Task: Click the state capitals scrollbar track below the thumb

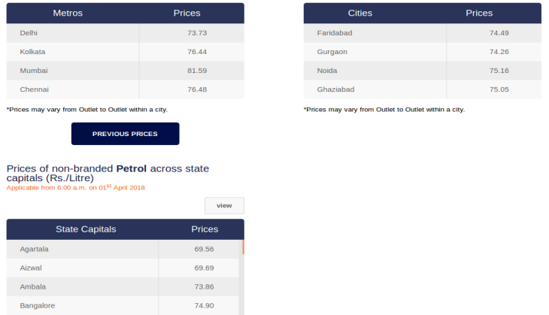Action: pos(241,284)
